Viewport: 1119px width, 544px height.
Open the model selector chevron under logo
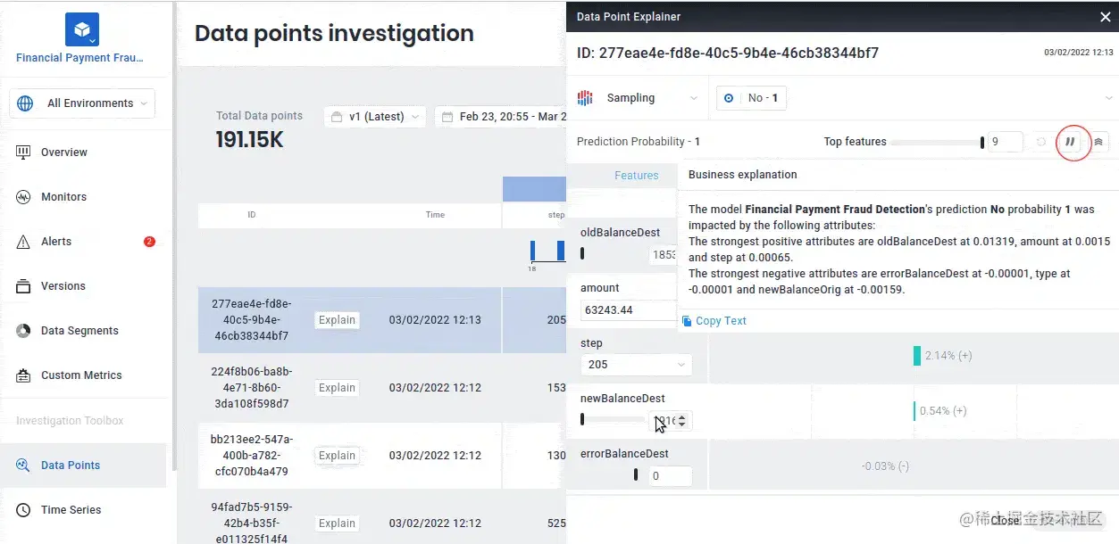tap(93, 39)
